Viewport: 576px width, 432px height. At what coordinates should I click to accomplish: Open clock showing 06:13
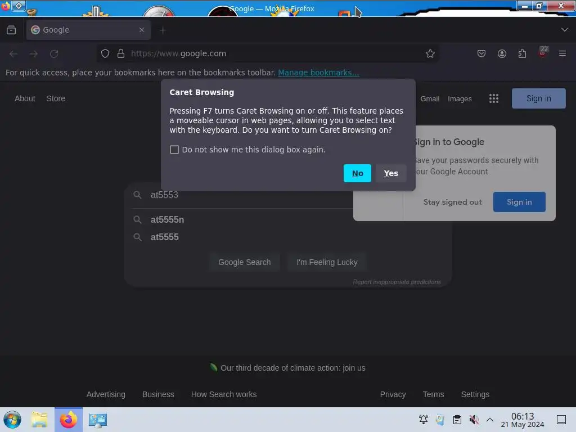point(523,420)
